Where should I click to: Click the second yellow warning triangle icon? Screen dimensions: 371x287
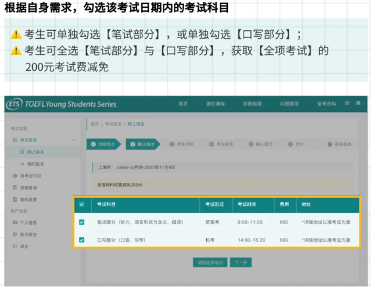point(16,50)
